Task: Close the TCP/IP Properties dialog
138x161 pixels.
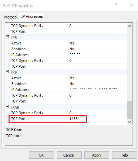Action: pos(132,5)
